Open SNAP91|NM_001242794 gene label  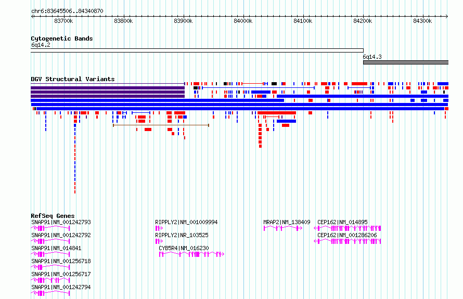[61, 287]
